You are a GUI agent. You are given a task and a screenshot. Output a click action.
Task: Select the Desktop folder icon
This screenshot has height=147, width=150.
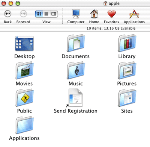[x=24, y=43]
